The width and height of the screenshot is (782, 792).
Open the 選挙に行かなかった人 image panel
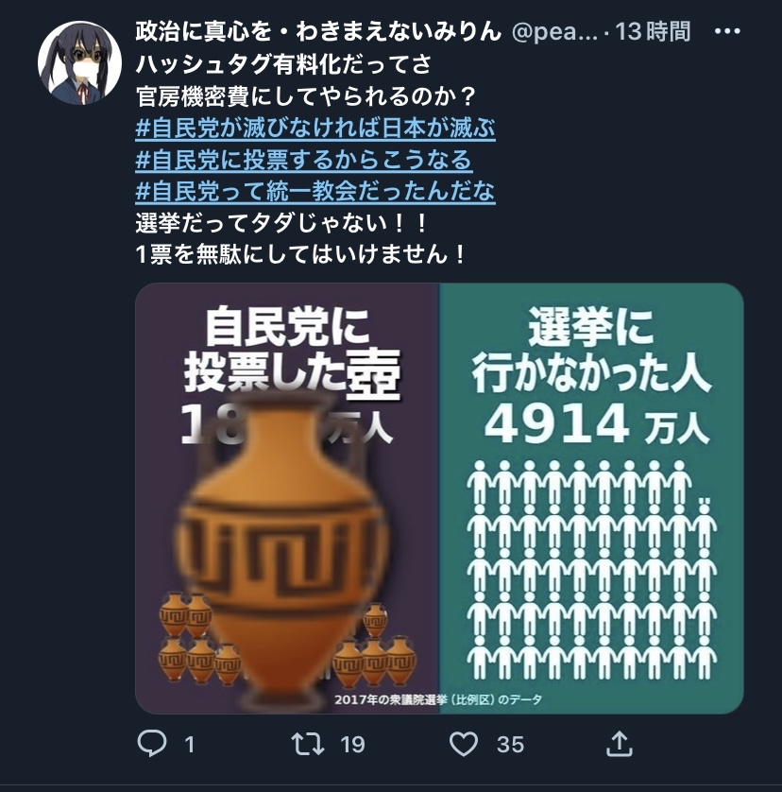pyautogui.click(x=591, y=497)
